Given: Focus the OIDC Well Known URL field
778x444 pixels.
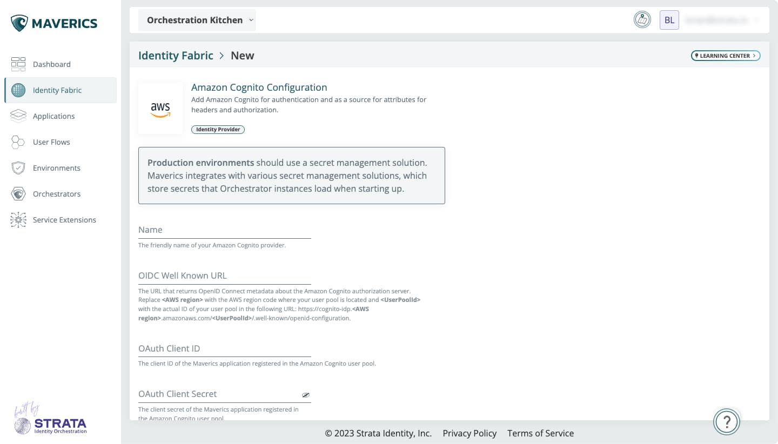Looking at the screenshot, I should (x=225, y=275).
